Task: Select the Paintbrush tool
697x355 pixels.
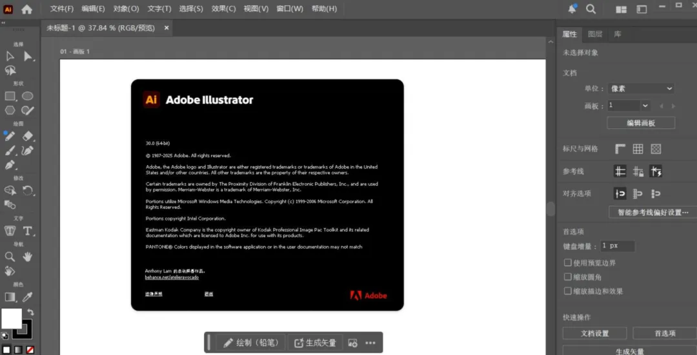Action: [10, 151]
